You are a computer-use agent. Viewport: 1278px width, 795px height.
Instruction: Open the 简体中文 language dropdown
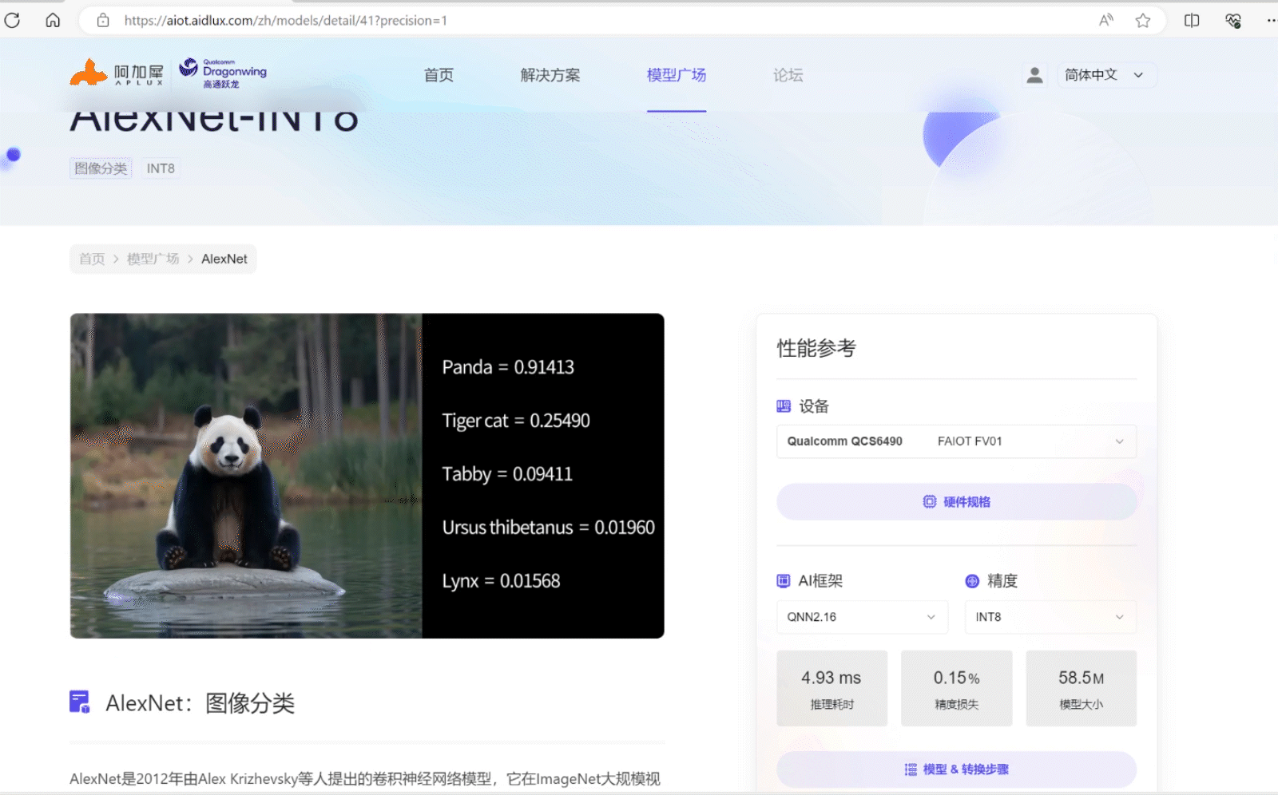[x=1105, y=75]
